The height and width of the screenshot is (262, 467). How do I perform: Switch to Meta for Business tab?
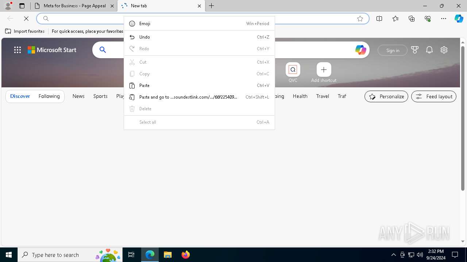click(74, 6)
